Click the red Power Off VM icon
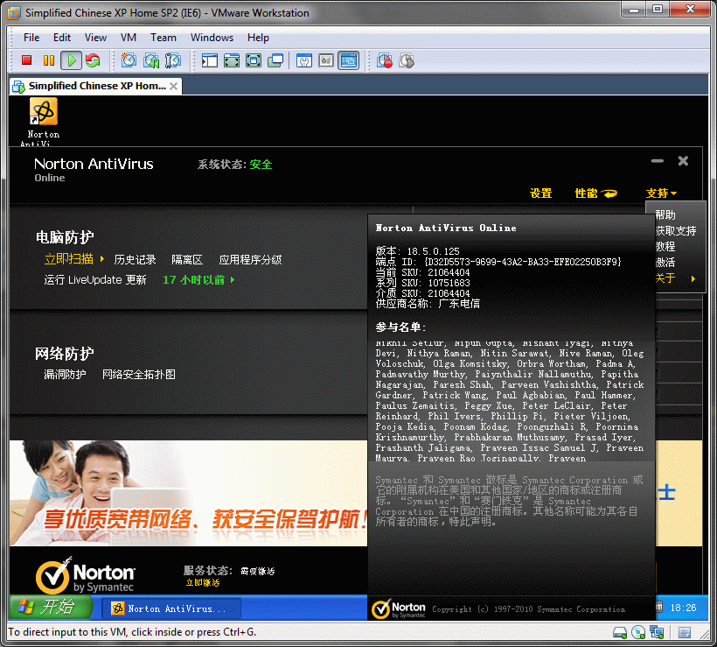The width and height of the screenshot is (717, 647). [27, 60]
